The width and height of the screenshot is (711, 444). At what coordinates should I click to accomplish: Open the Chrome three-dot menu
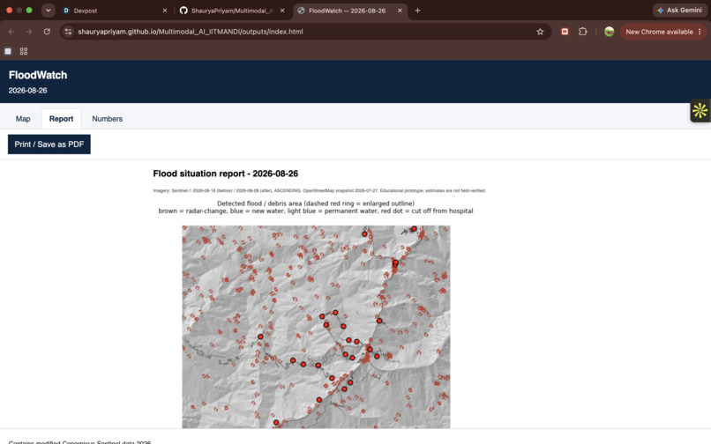(x=700, y=32)
